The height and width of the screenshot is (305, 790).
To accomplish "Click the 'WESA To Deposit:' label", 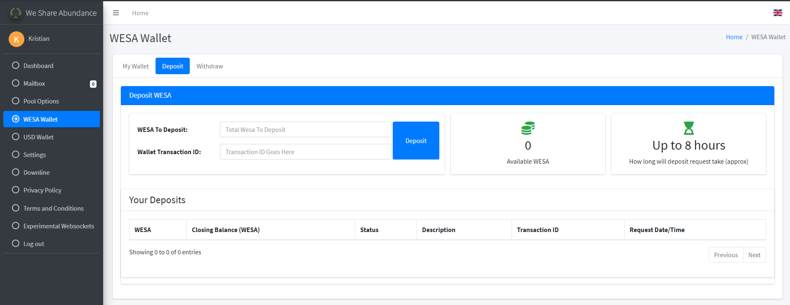I will click(x=163, y=129).
